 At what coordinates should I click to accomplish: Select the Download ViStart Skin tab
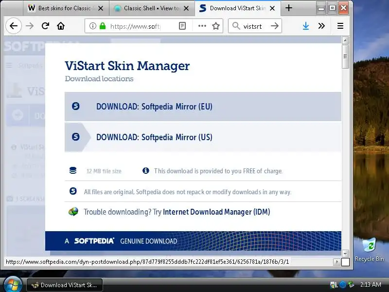coord(238,8)
